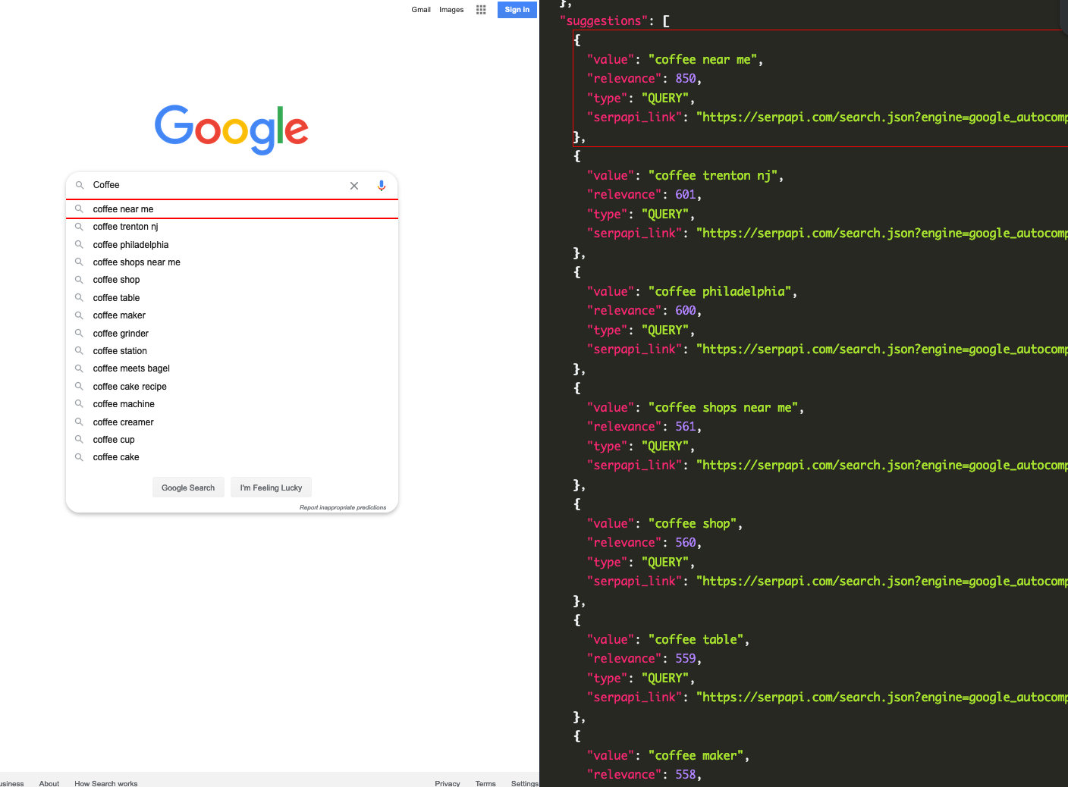The width and height of the screenshot is (1068, 787).
Task: Click the Sign in button
Action: [x=517, y=10]
